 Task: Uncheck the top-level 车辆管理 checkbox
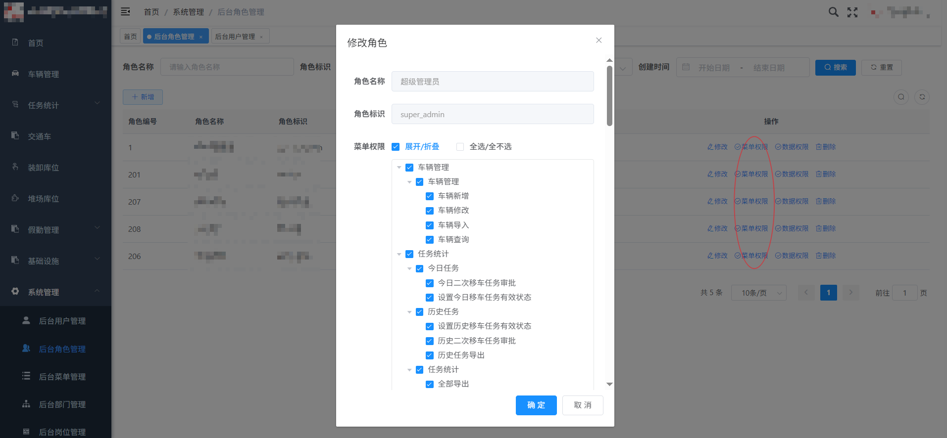409,168
